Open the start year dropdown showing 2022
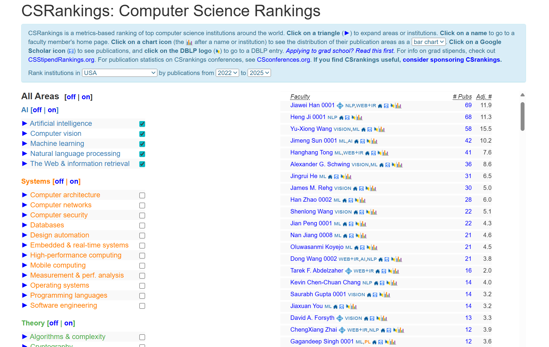The image size is (549, 347). click(227, 73)
